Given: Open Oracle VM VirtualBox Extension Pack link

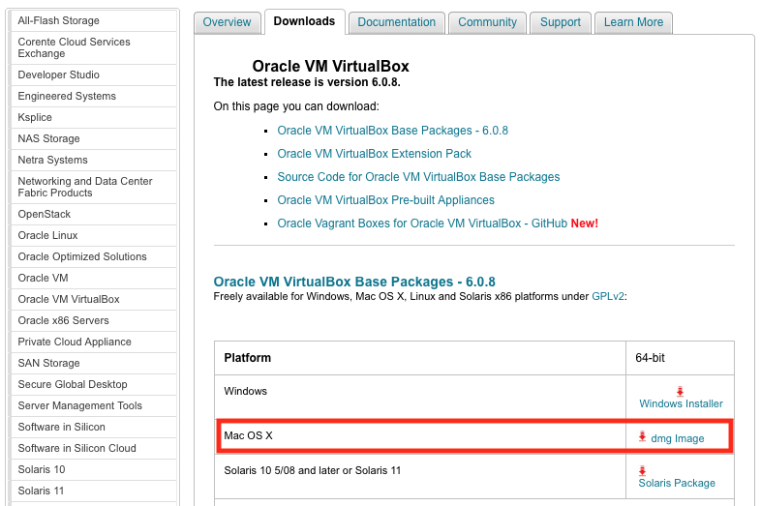Looking at the screenshot, I should [x=374, y=154].
